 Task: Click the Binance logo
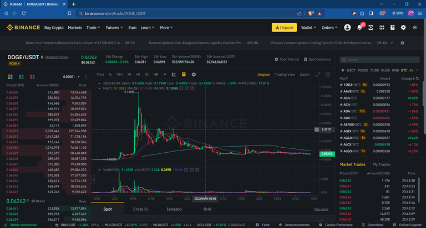coord(23,27)
